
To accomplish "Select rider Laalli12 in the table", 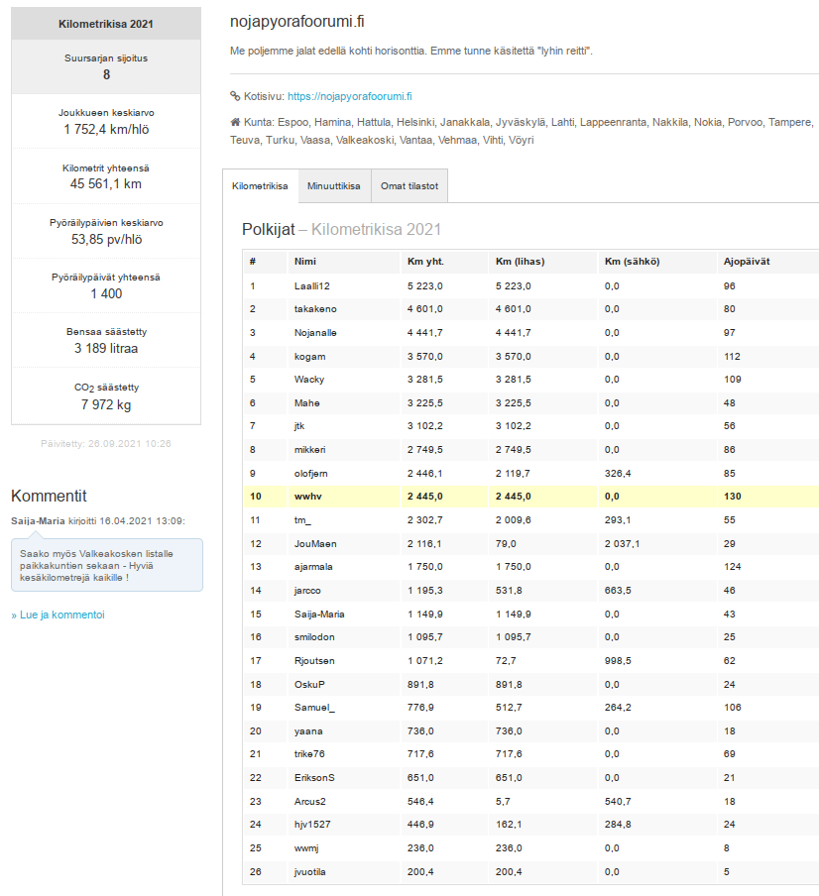I will pos(311,286).
